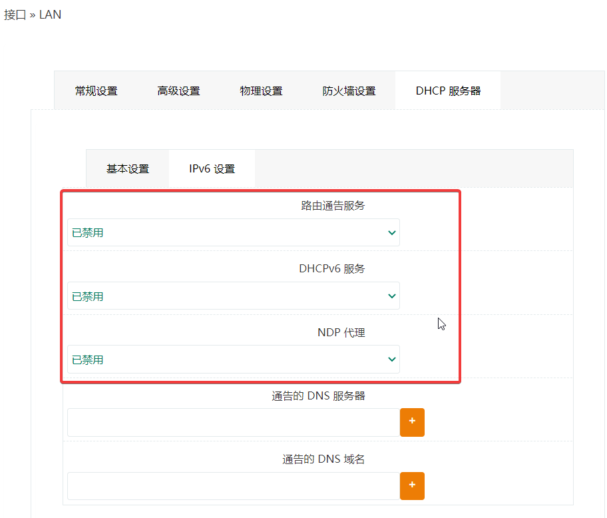Click the 接口 breadcrumb text
The height and width of the screenshot is (518, 607).
click(x=15, y=15)
